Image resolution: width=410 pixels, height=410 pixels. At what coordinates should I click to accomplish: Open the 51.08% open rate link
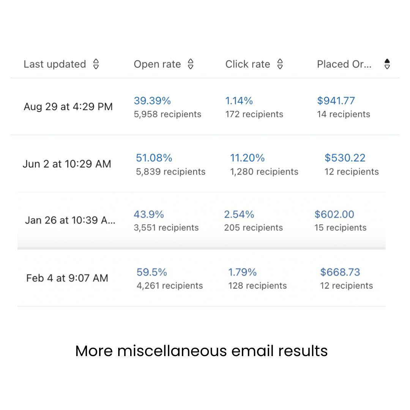[154, 158]
